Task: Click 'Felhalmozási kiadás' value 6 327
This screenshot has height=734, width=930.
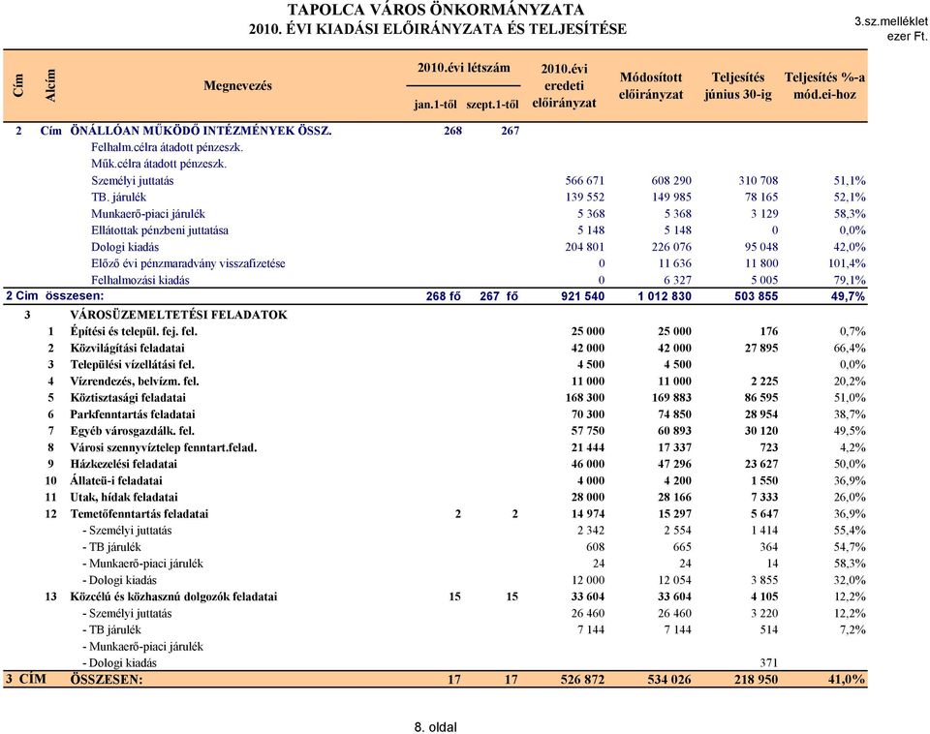Action: click(677, 280)
